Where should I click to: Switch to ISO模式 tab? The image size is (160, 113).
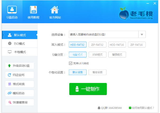[x=20, y=43]
